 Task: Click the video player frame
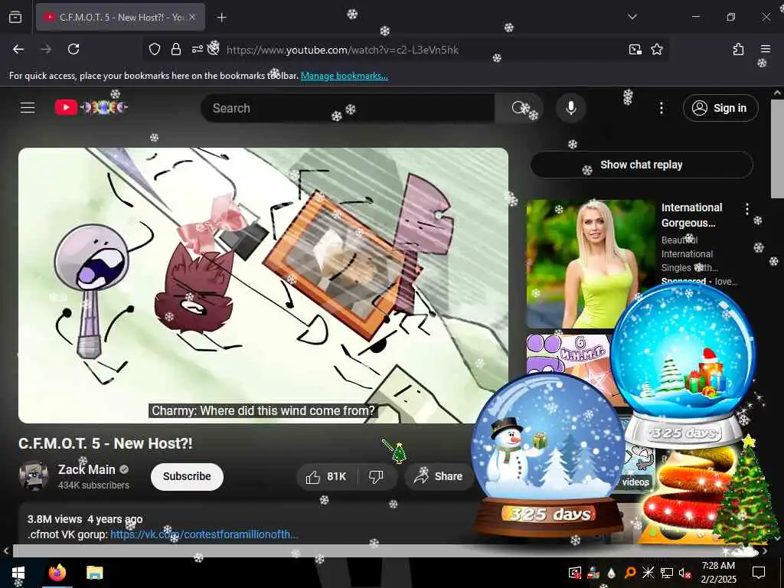[x=263, y=286]
